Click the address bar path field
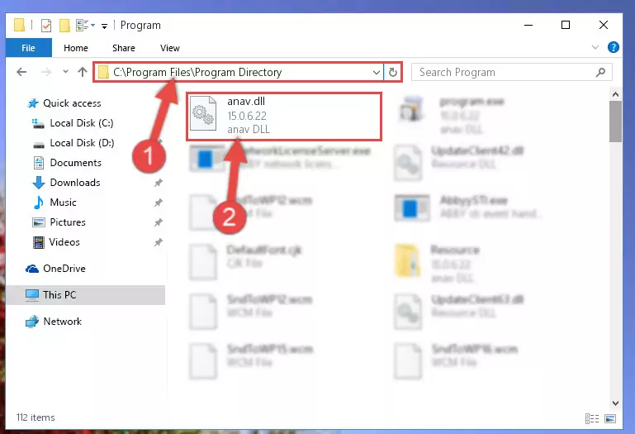635x434 pixels. [239, 72]
